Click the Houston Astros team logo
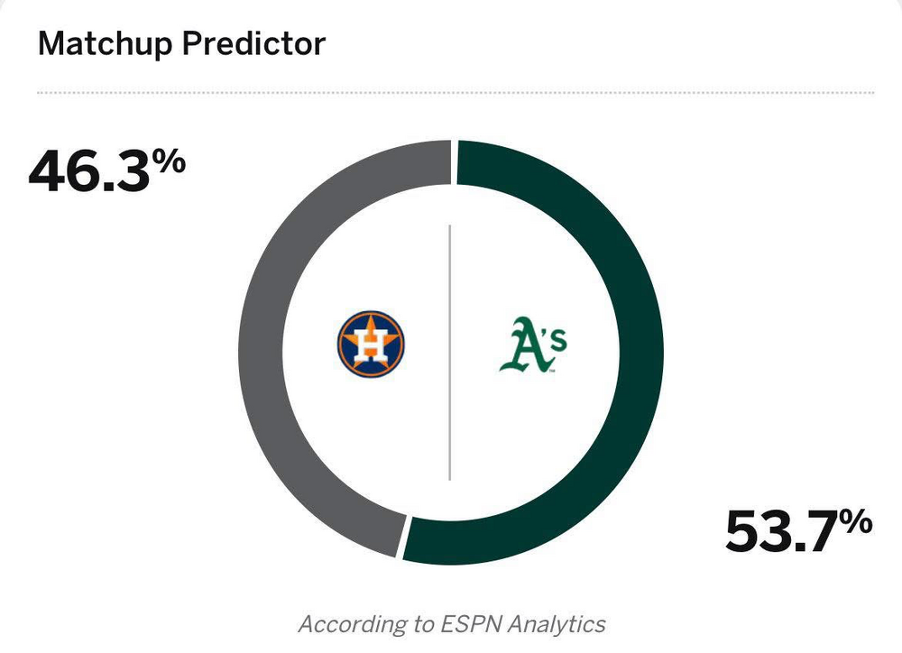The image size is (902, 653). pyautogui.click(x=371, y=345)
